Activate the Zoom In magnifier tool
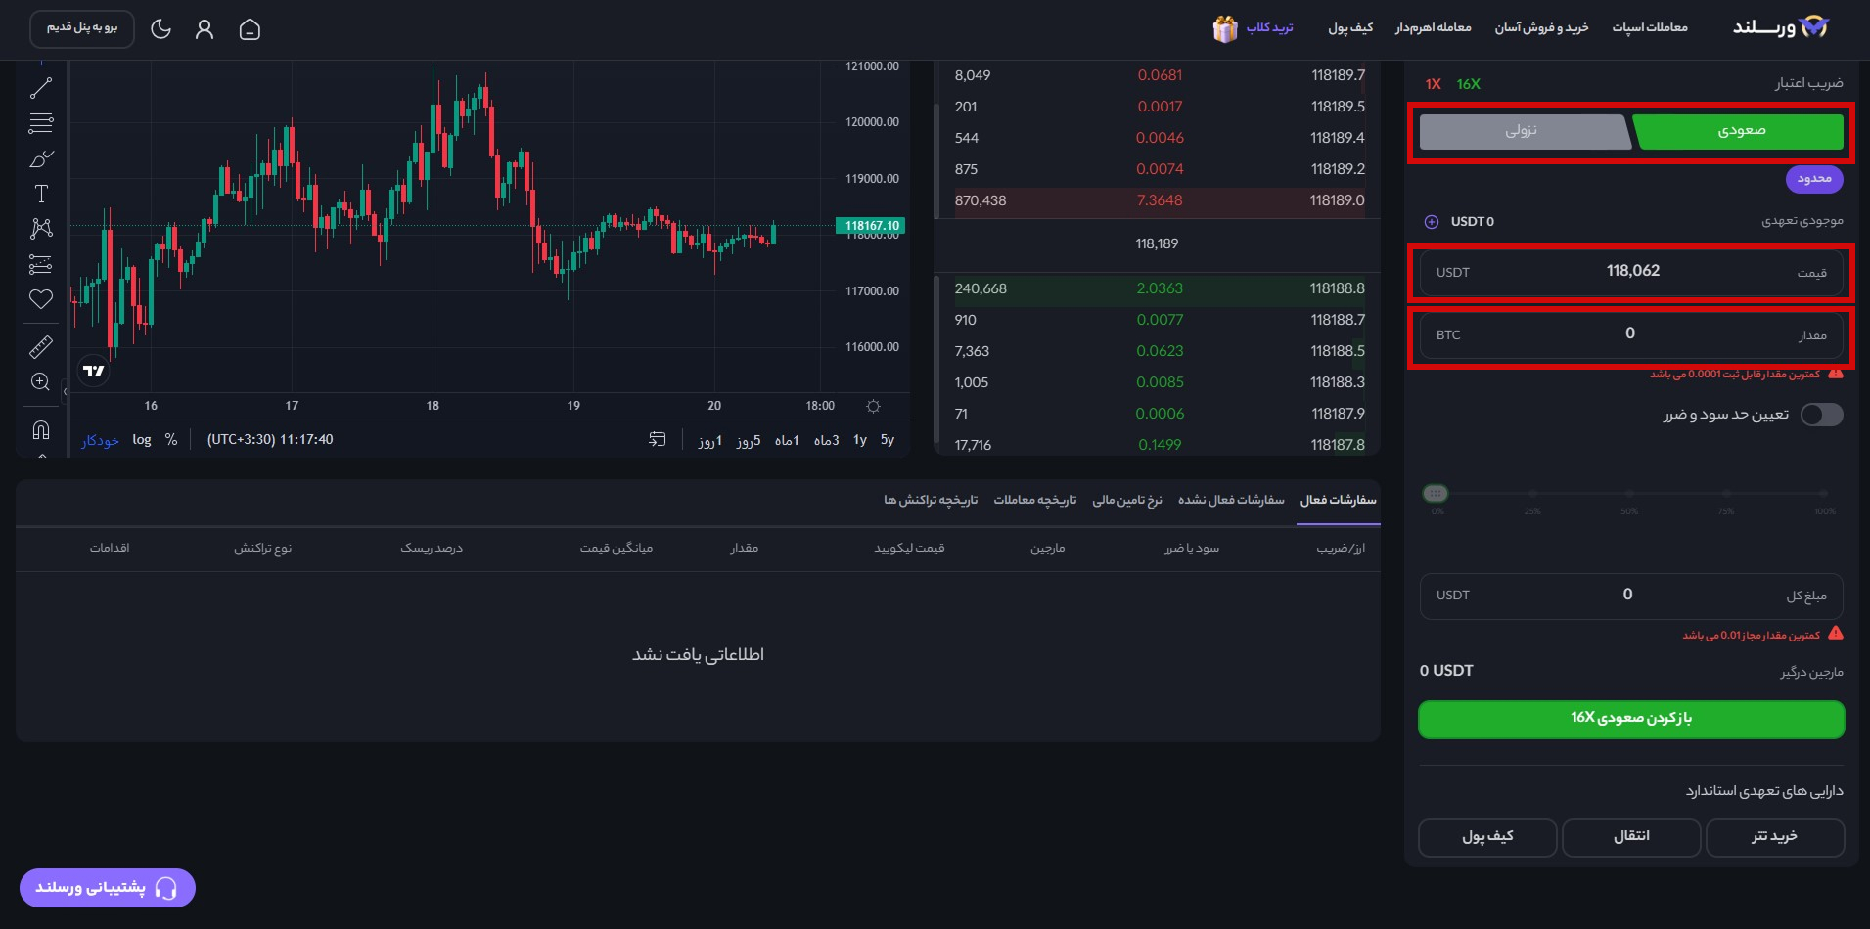 (40, 381)
